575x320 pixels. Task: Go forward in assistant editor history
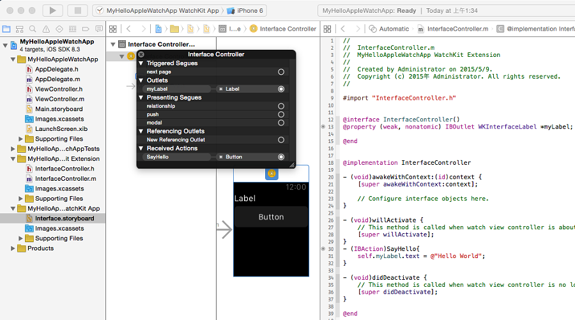point(358,29)
